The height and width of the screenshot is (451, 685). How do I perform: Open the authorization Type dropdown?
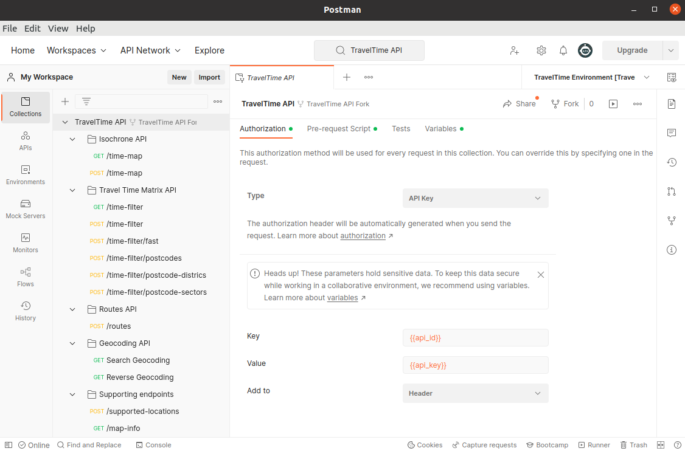coord(475,198)
